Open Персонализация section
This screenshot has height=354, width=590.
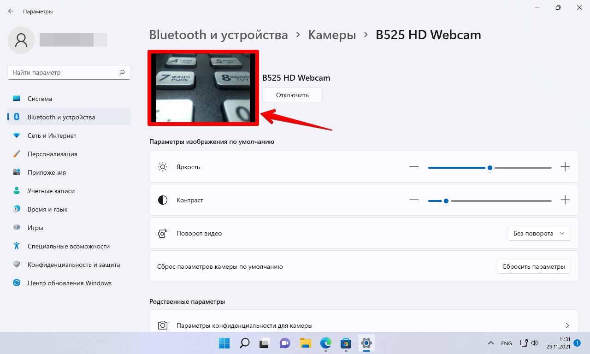69,154
